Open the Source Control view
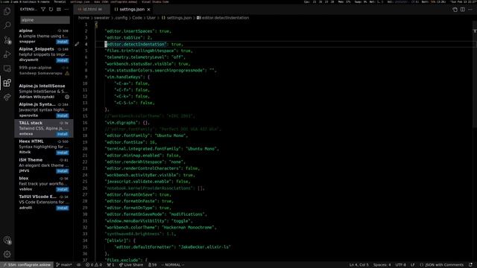The image size is (477, 268). point(7,40)
